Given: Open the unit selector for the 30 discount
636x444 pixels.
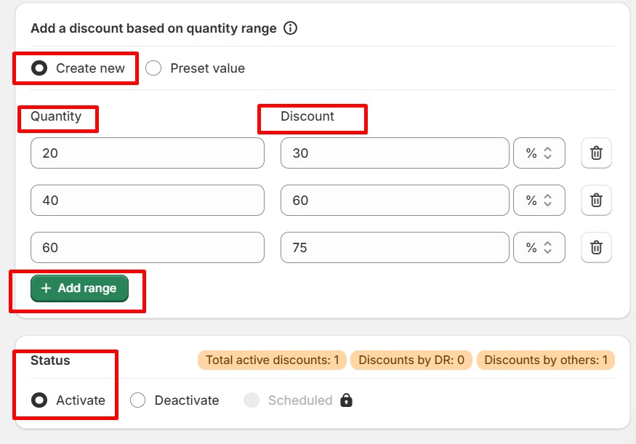Looking at the screenshot, I should (539, 153).
